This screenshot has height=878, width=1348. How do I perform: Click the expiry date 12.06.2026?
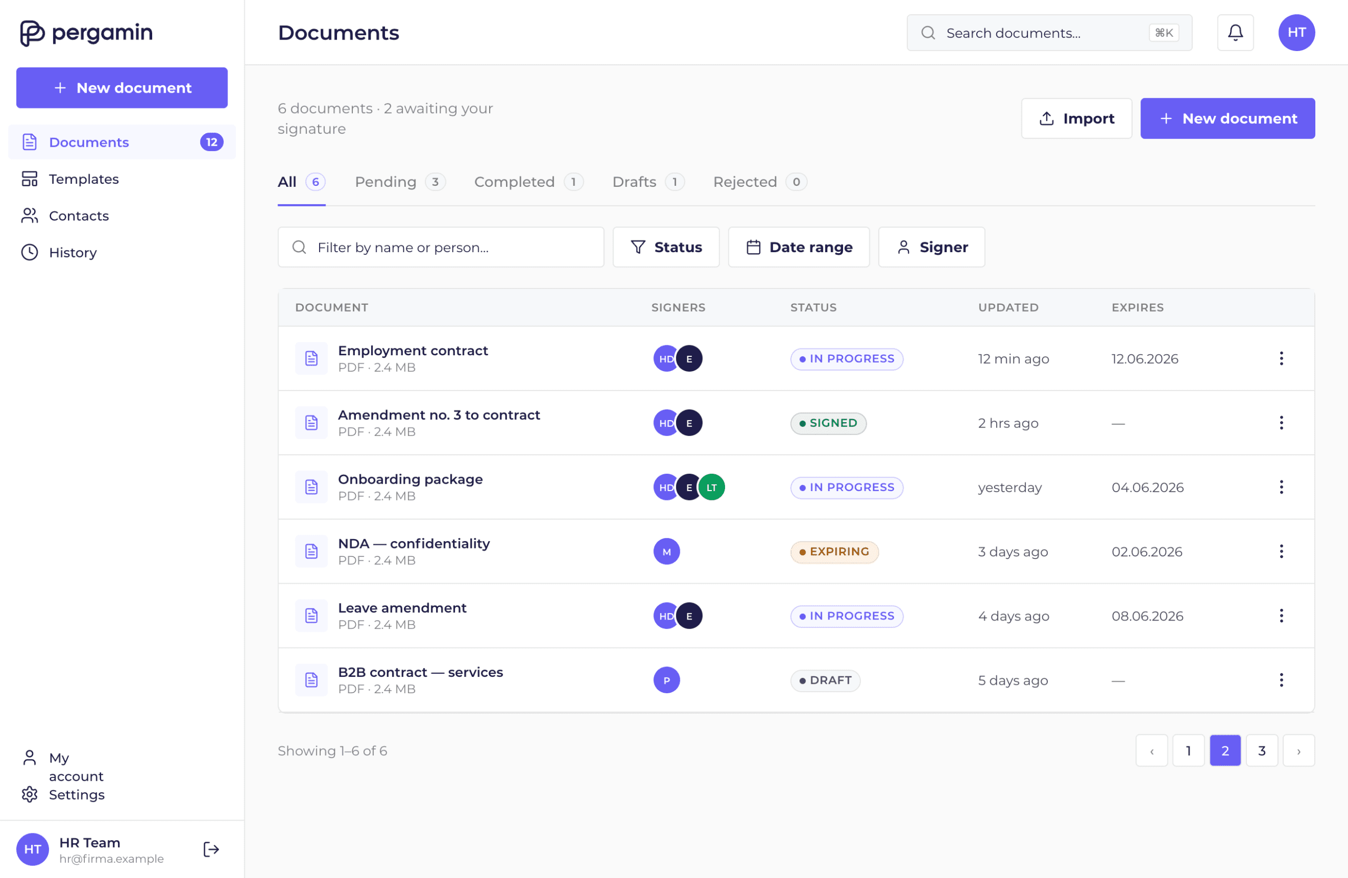[x=1145, y=359]
